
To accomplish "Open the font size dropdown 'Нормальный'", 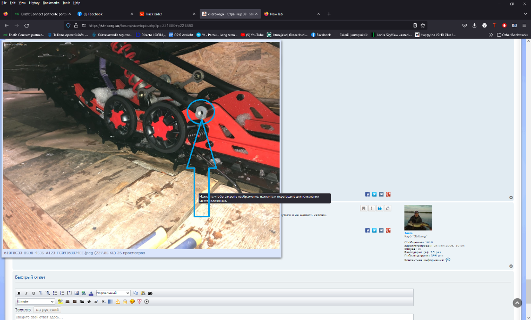I will coord(113,293).
